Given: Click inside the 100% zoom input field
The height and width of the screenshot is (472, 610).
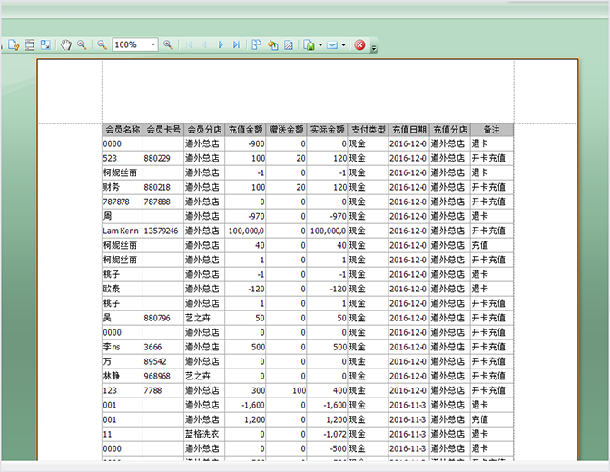Looking at the screenshot, I should coord(129,44).
